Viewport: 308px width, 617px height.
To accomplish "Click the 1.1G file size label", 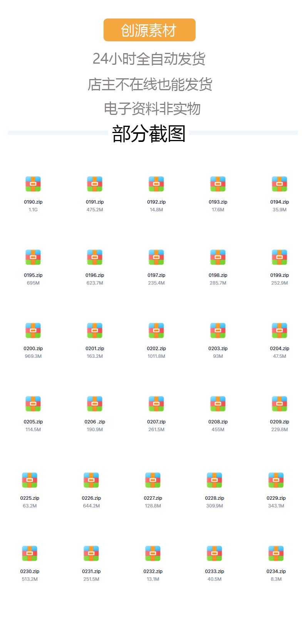I will [x=33, y=210].
